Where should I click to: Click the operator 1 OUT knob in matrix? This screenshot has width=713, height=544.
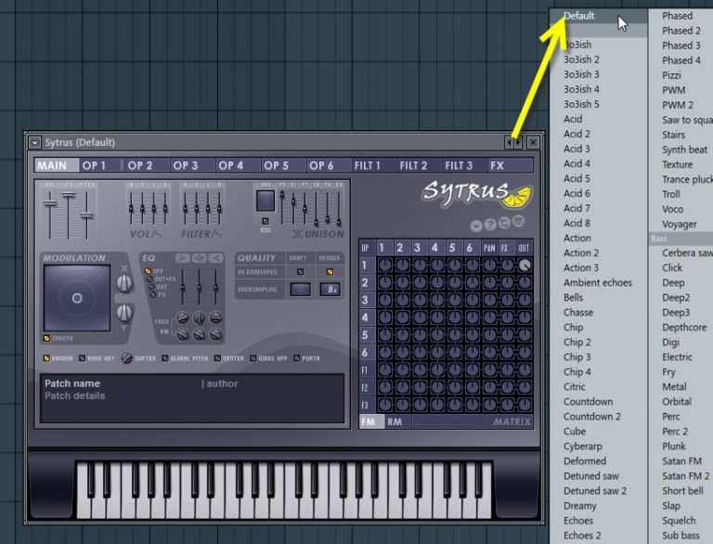525,266
